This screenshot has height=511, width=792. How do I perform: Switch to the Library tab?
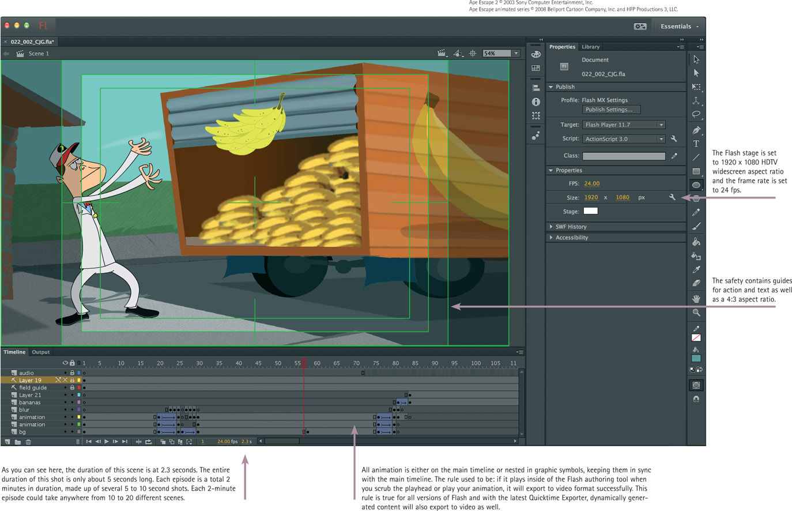pyautogui.click(x=590, y=47)
